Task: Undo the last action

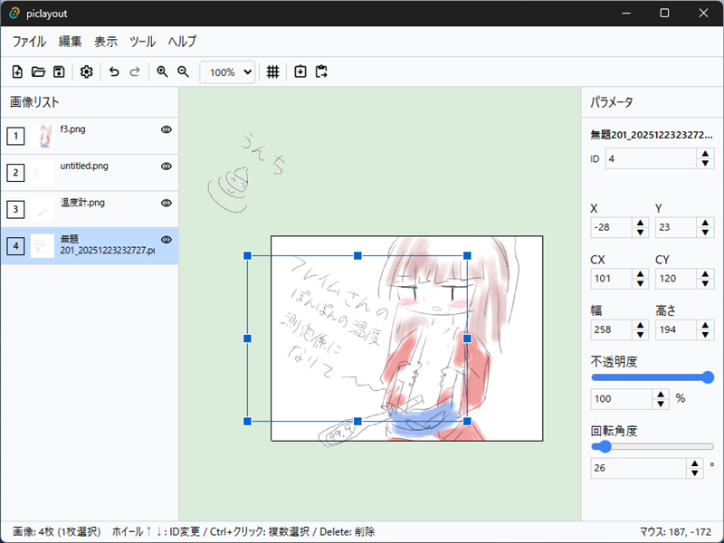Action: point(114,72)
